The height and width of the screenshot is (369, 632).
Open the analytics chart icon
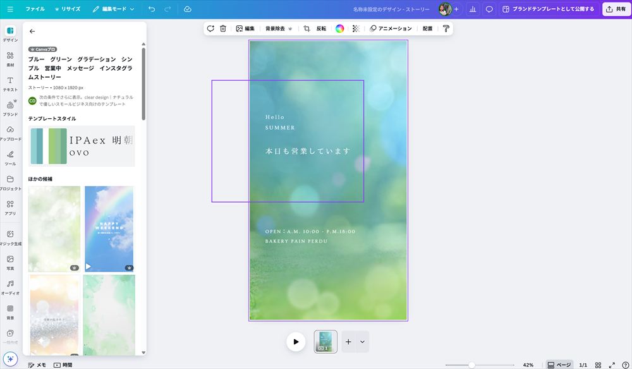pyautogui.click(x=473, y=9)
